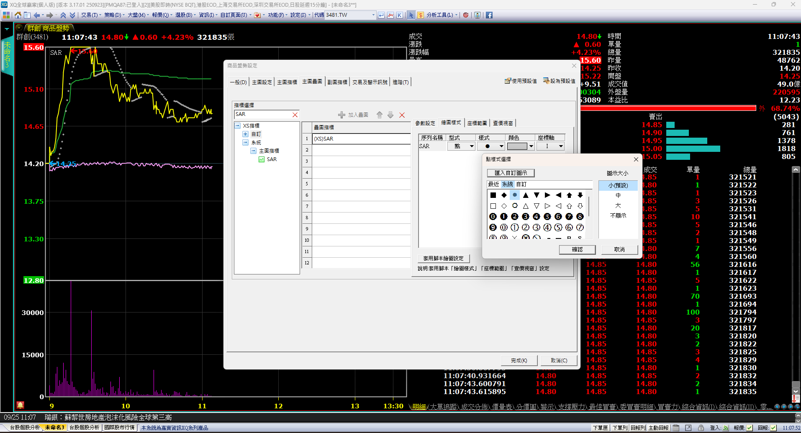
Task: Expand the 自訂 node in indicator tree
Action: 245,134
